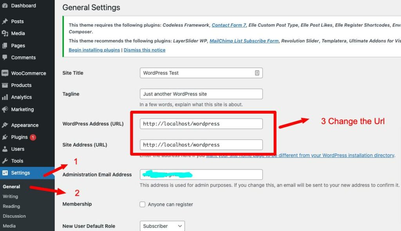Open the General settings submenu
The height and width of the screenshot is (231, 401).
[11, 186]
